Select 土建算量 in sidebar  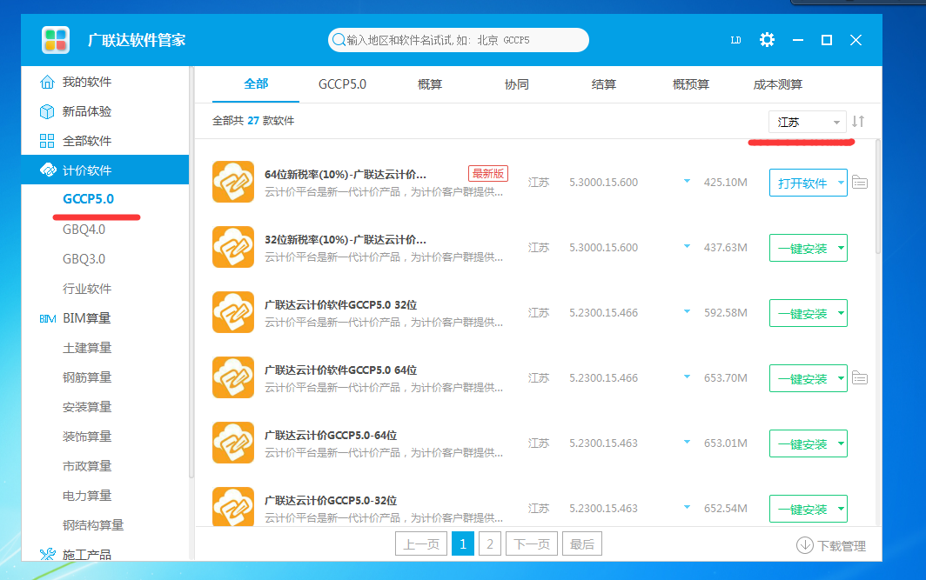pyautogui.click(x=87, y=348)
